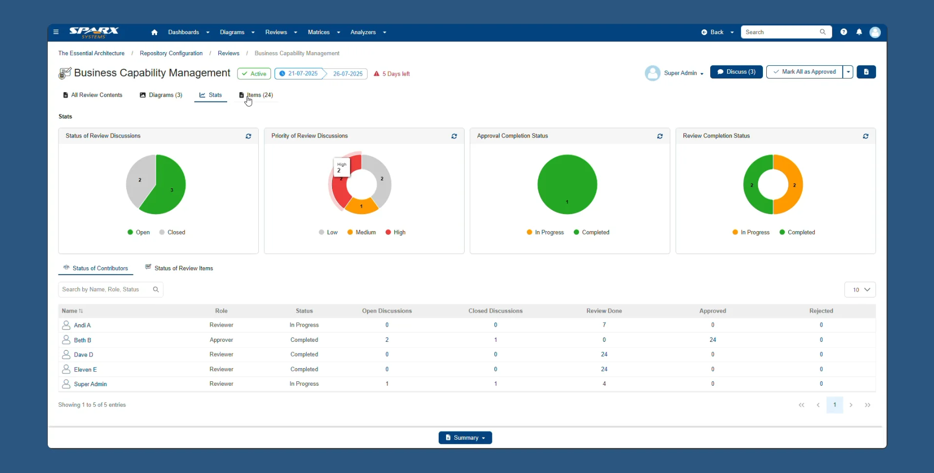Refresh the Priority of Review Discussions chart

coord(454,136)
